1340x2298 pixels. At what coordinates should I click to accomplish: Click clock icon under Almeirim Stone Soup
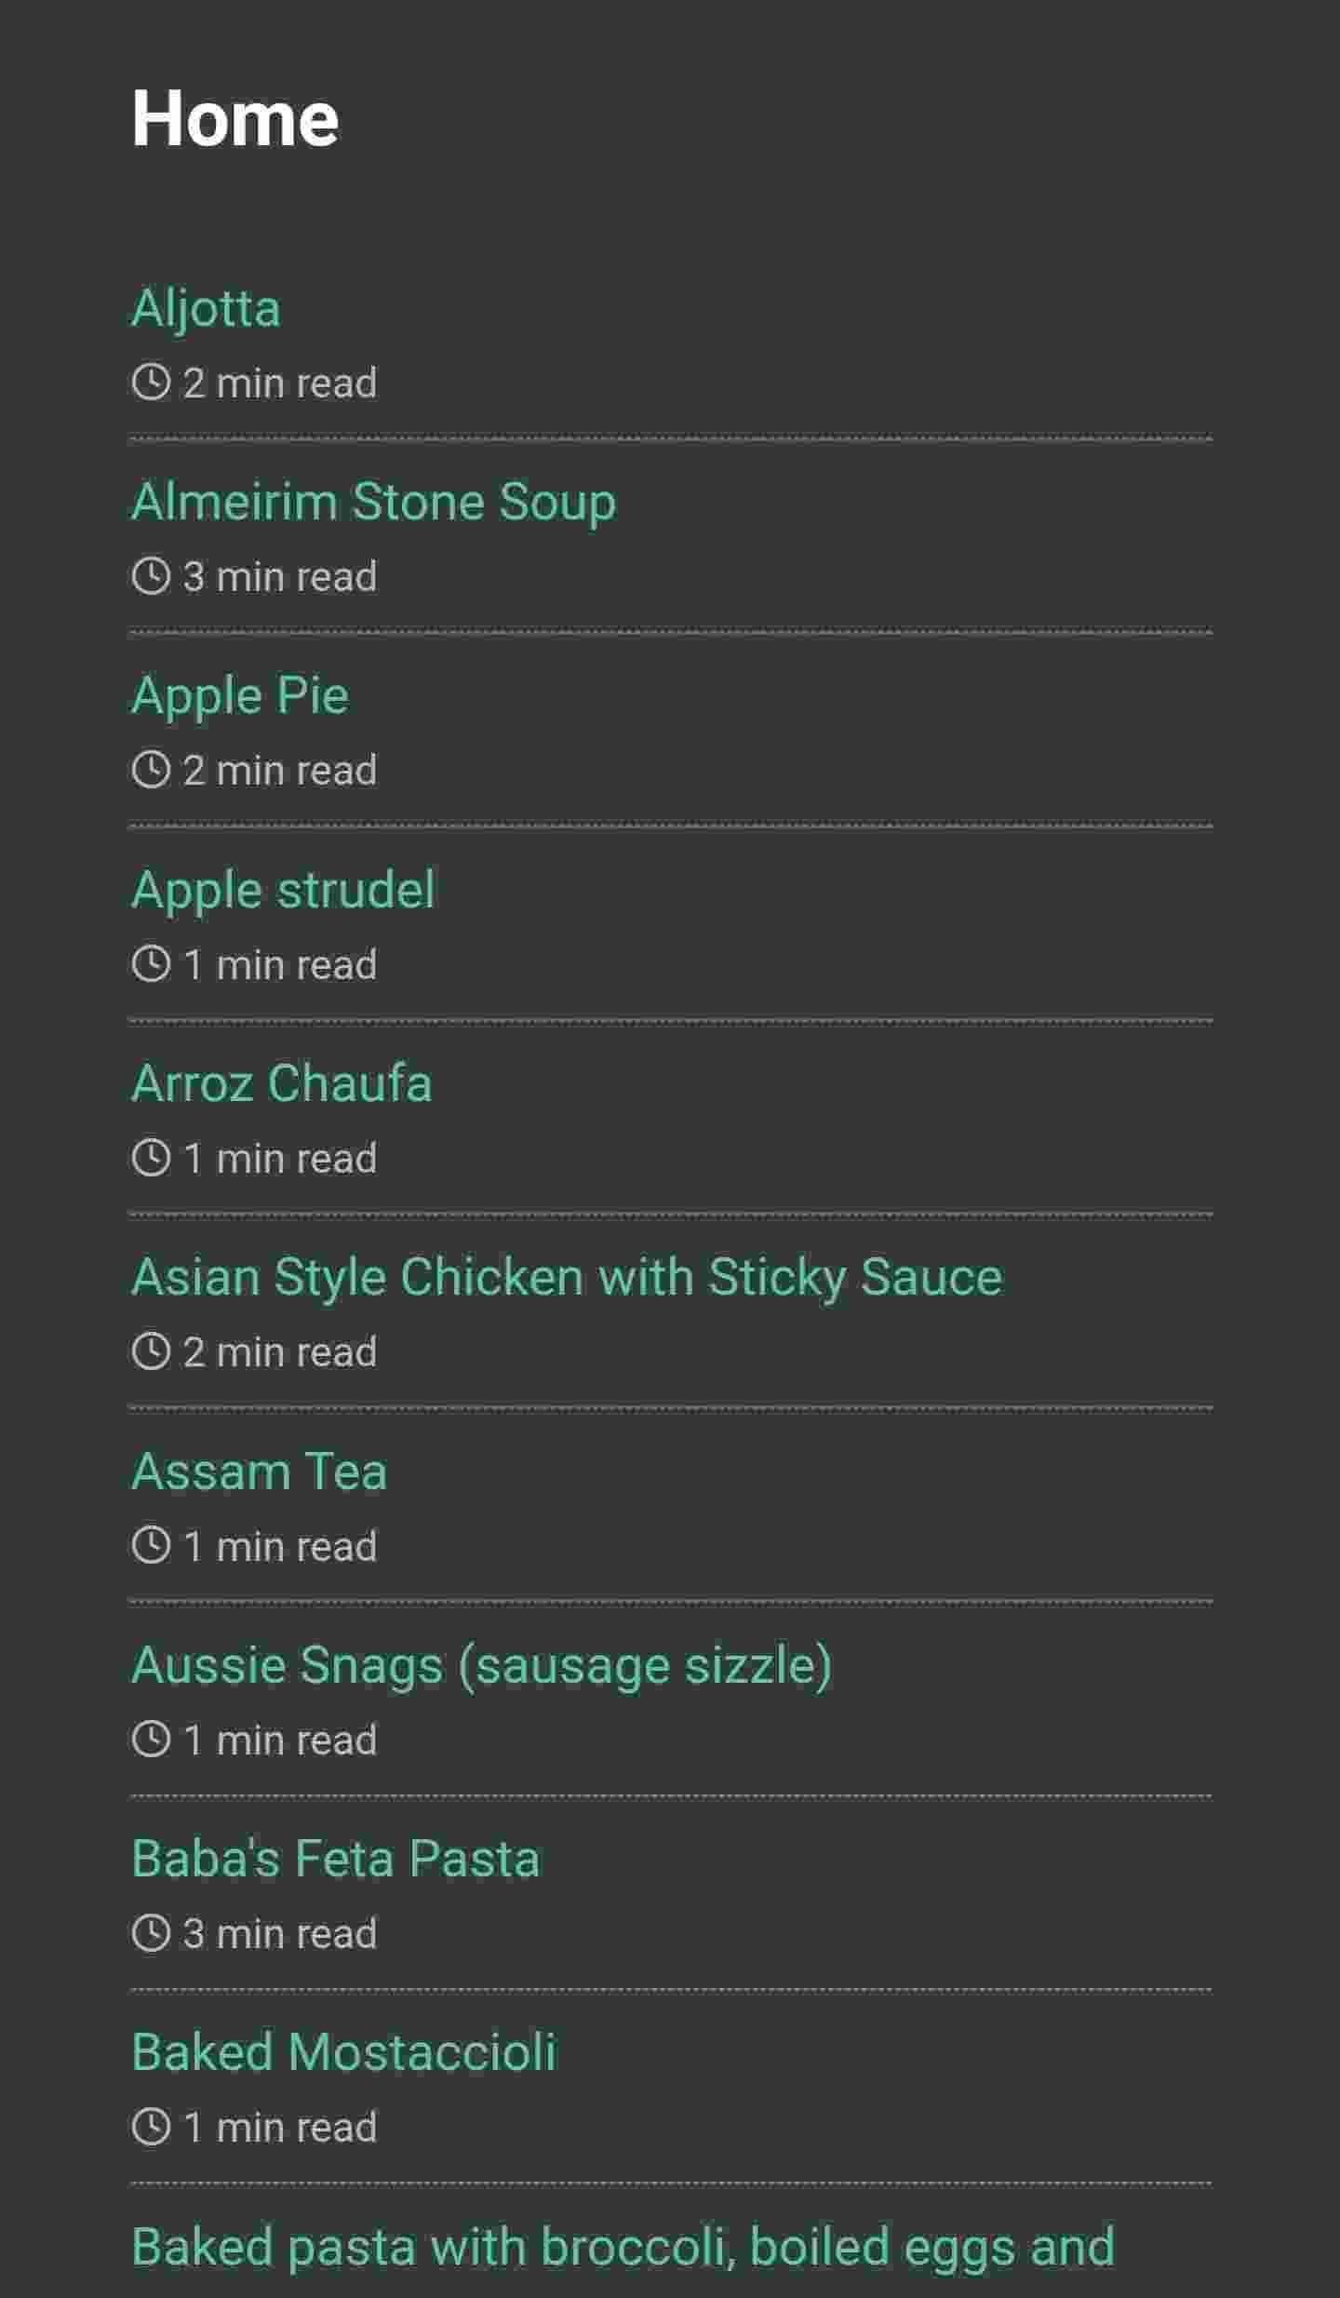point(151,576)
